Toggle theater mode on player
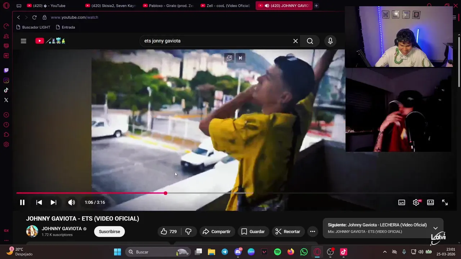The width and height of the screenshot is (461, 259). 430,203
